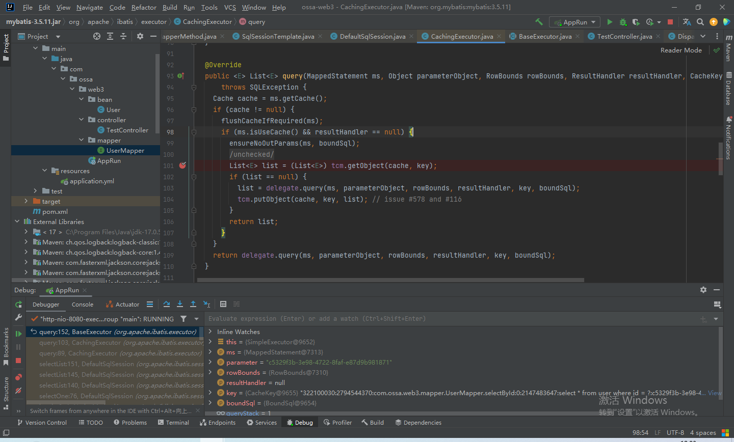Select opened file target icon in Project panel

(x=97, y=36)
